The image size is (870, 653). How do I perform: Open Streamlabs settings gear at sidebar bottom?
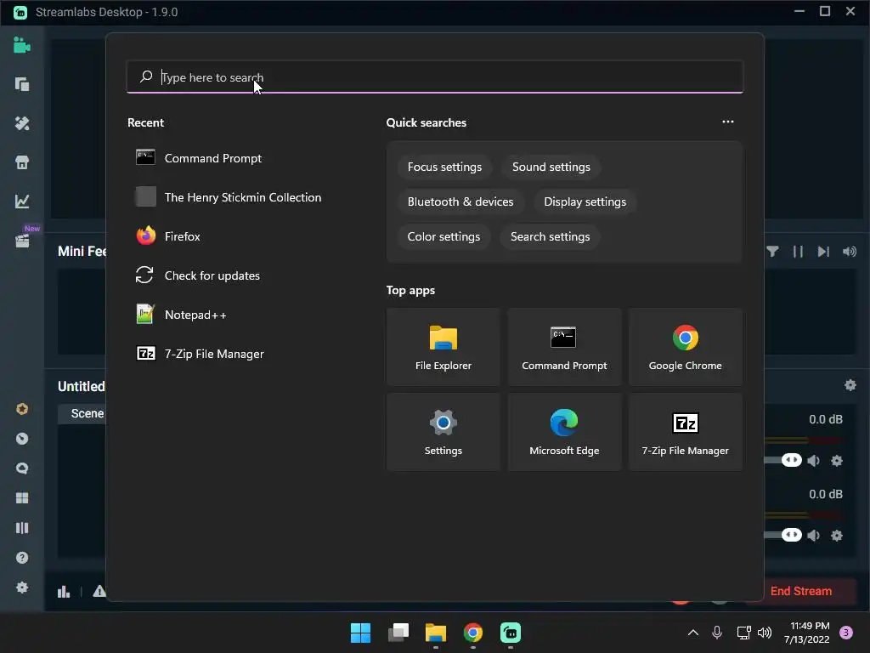[x=21, y=587]
